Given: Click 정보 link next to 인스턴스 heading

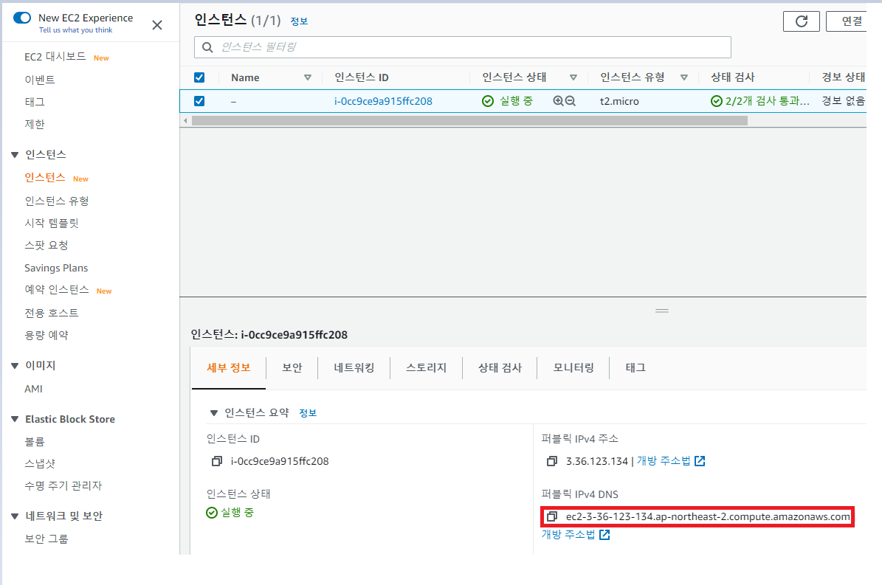Looking at the screenshot, I should pos(299,21).
